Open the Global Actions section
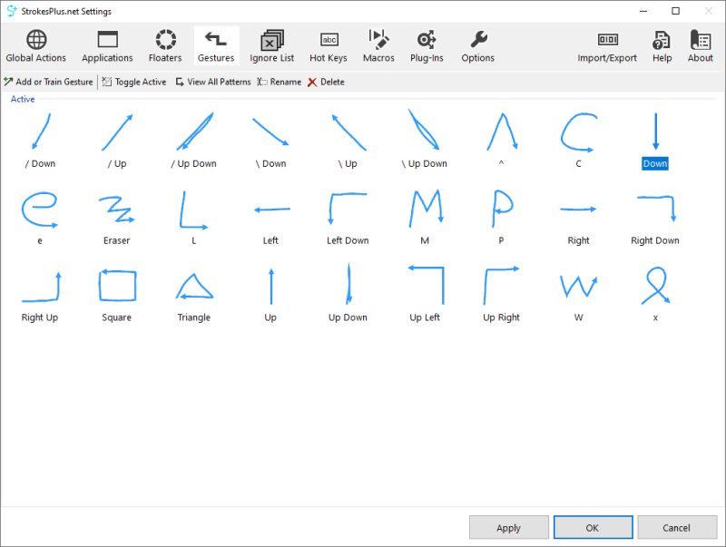This screenshot has height=547, width=726. point(36,46)
